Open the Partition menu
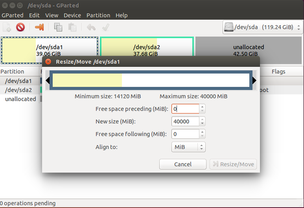 coord(98,15)
